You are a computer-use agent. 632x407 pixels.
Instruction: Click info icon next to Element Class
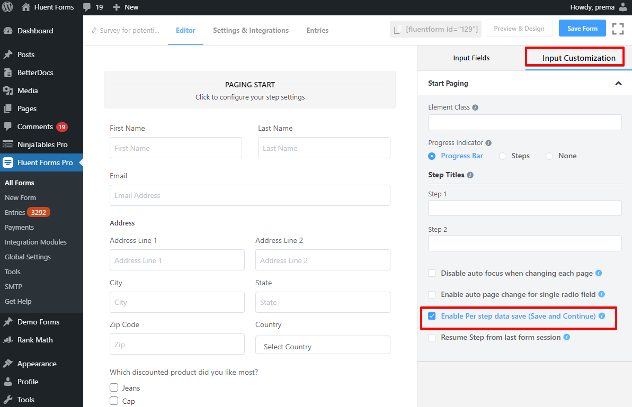(x=475, y=107)
